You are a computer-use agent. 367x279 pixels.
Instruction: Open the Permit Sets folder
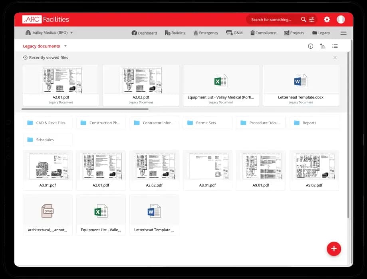(x=207, y=123)
